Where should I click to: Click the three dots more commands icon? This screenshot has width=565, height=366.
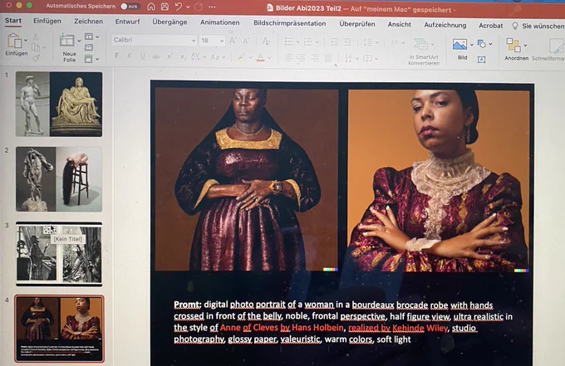click(212, 7)
